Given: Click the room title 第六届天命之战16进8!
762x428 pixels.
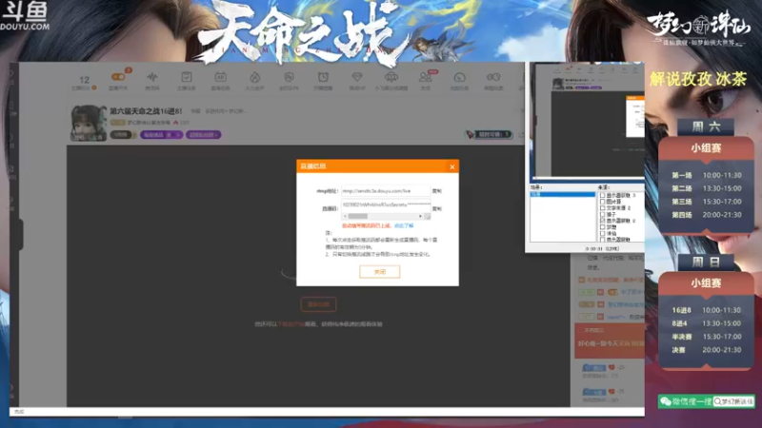Looking at the screenshot, I should [x=146, y=111].
